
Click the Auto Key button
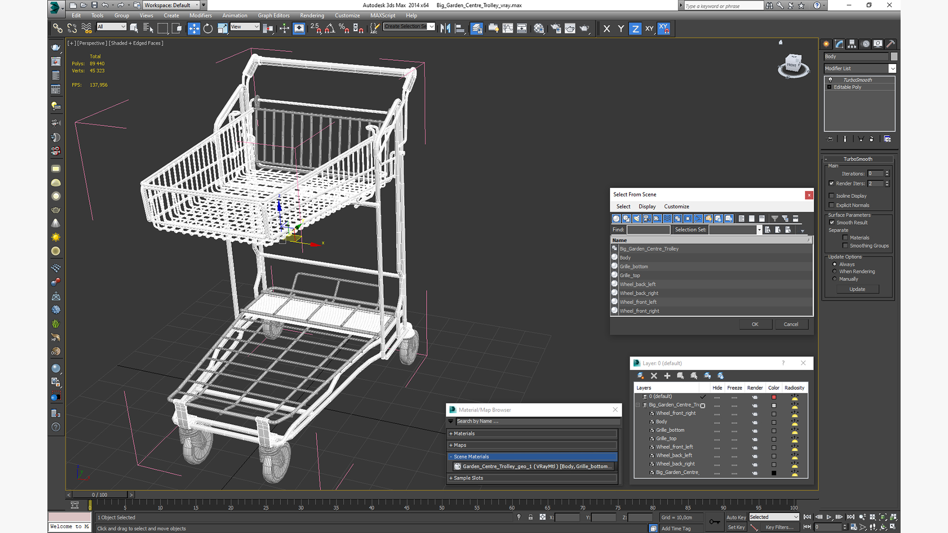[x=736, y=518]
